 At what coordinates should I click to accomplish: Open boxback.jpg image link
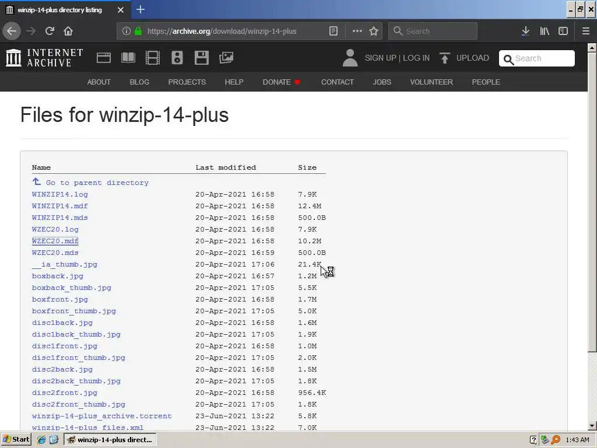pyautogui.click(x=58, y=276)
